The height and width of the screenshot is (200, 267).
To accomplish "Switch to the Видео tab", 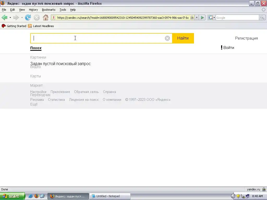I will pos(35,67).
